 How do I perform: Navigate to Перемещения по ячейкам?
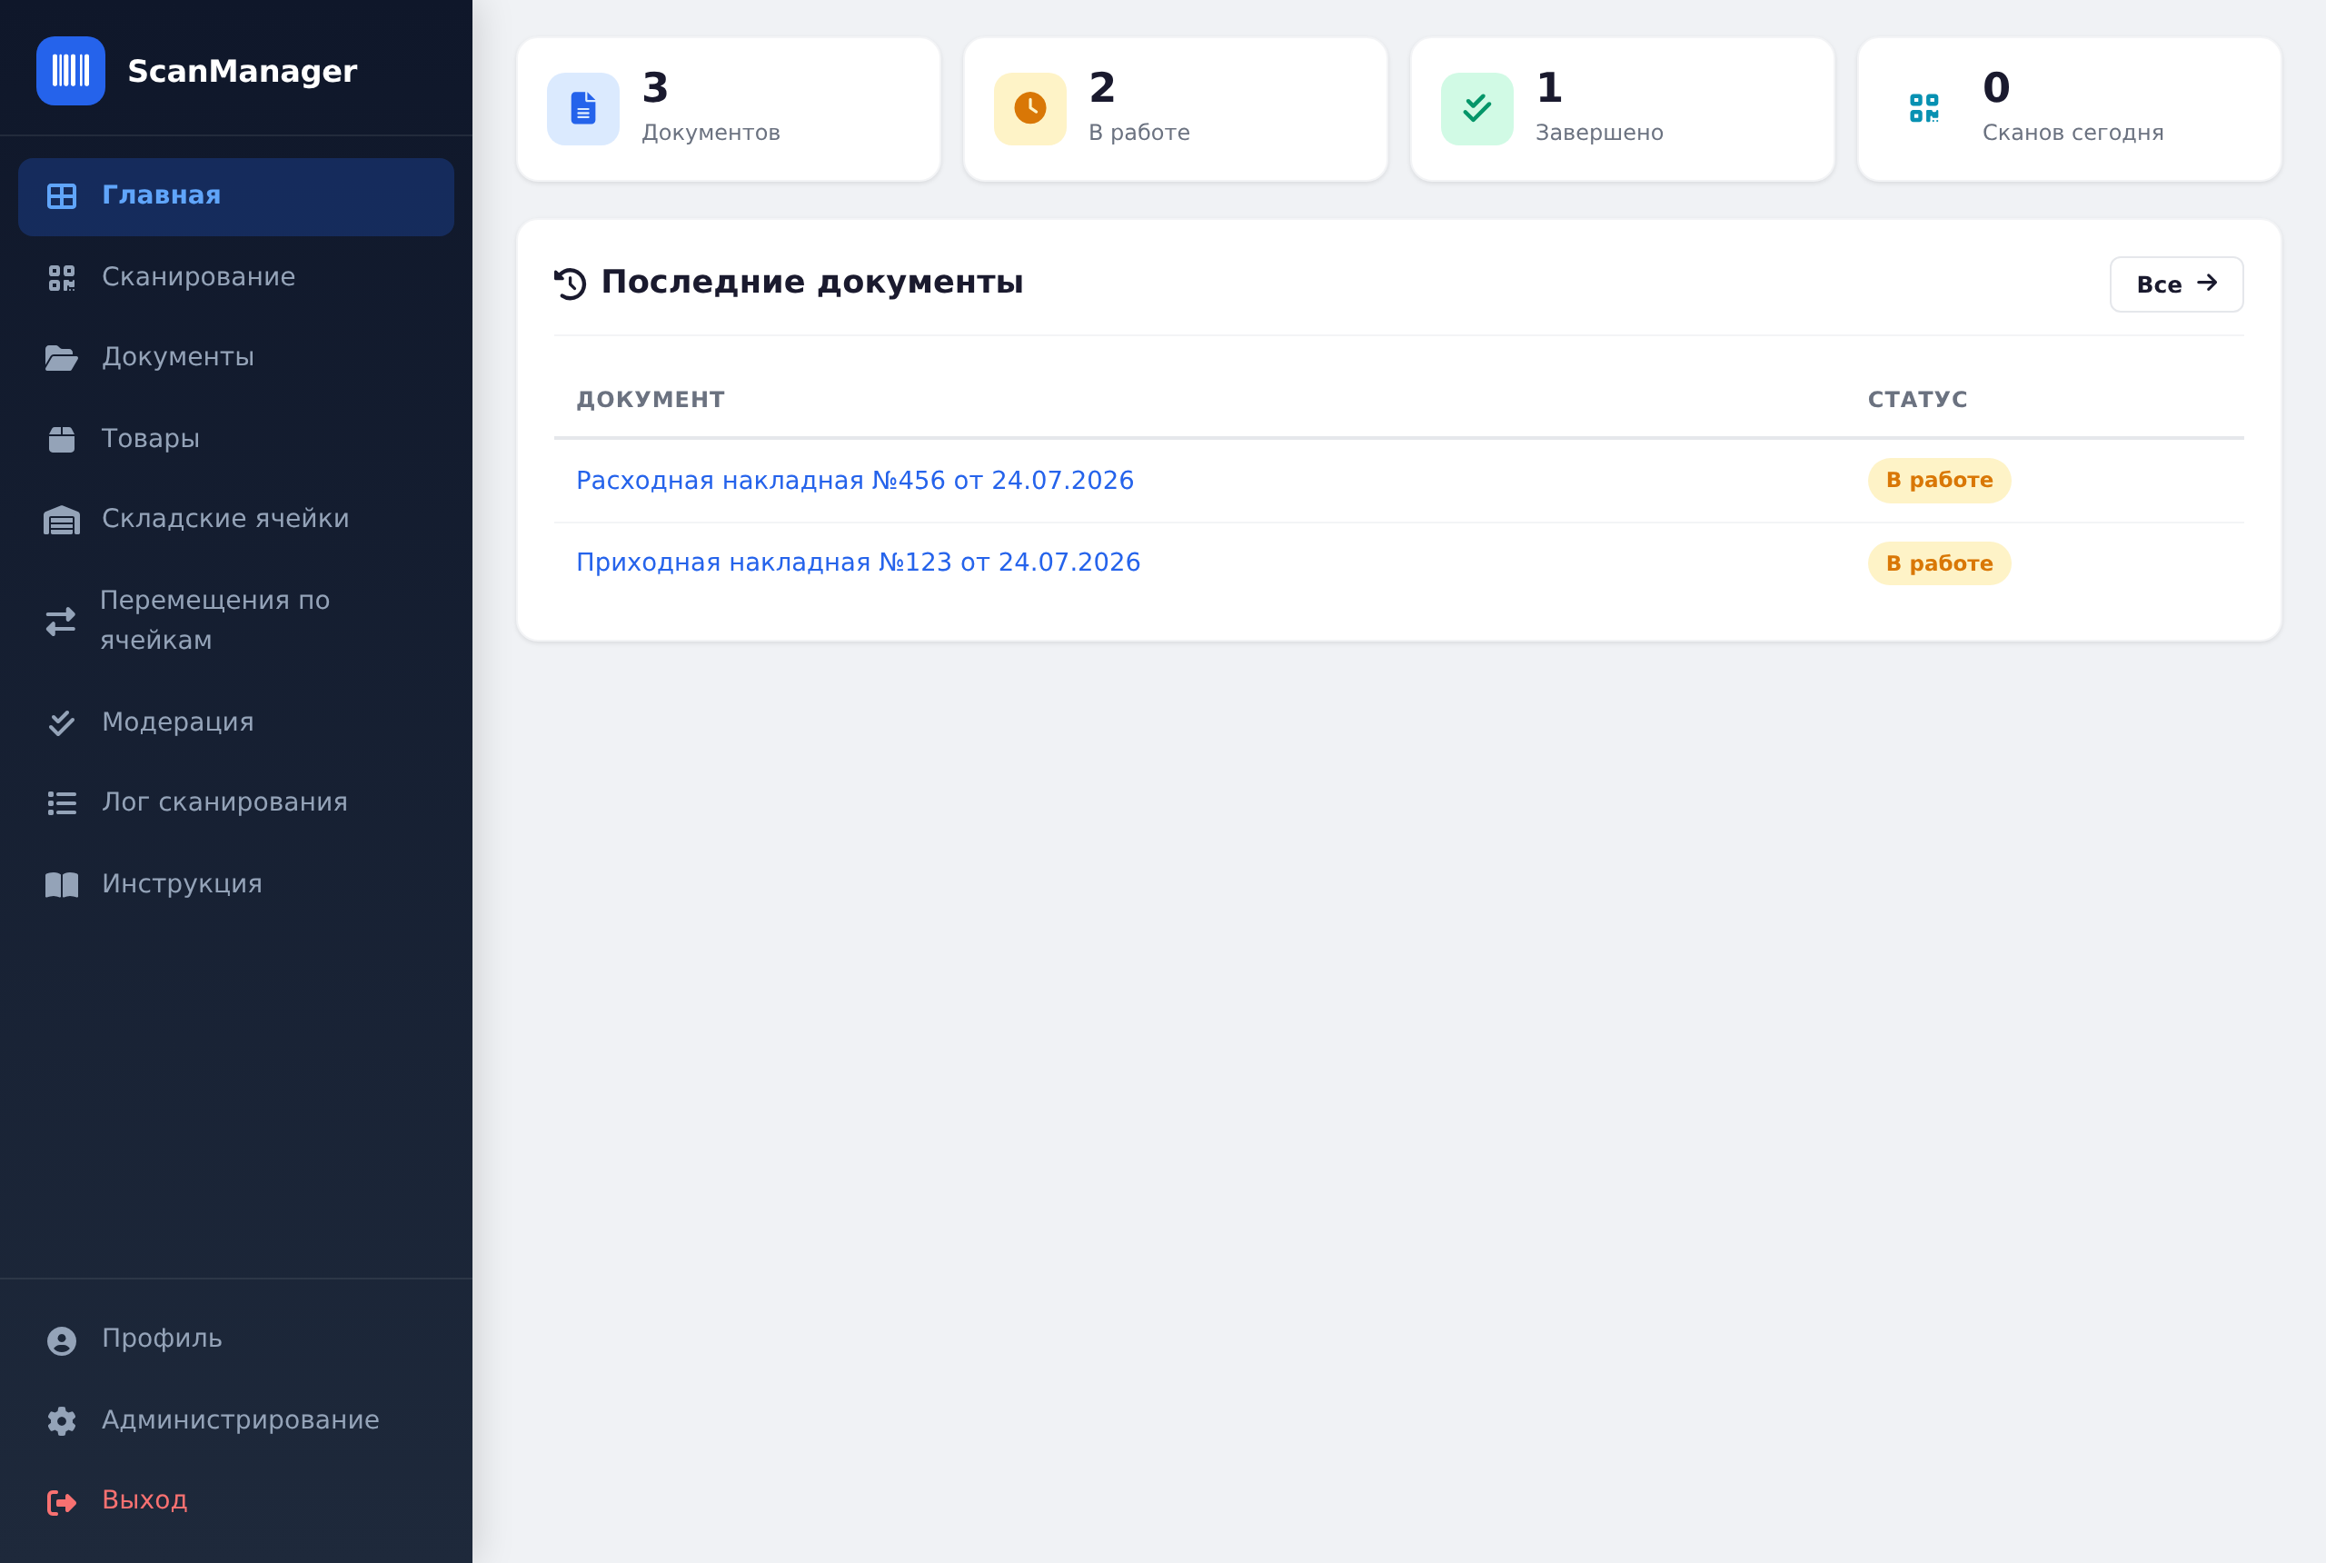(x=236, y=621)
